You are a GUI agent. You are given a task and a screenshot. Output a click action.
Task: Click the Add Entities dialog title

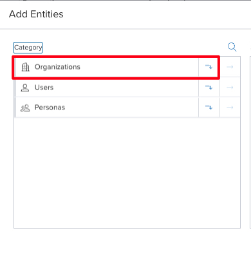click(36, 14)
